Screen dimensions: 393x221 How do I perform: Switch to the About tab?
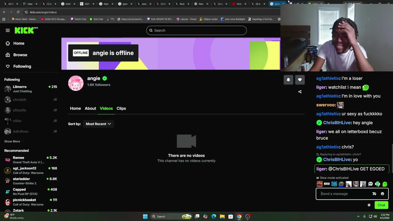pyautogui.click(x=90, y=108)
